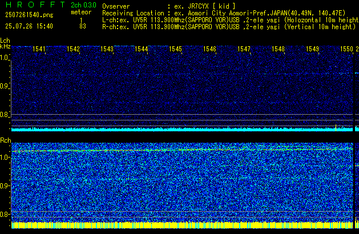Click the Rch channel label
359x234 pixels.
point(6,140)
